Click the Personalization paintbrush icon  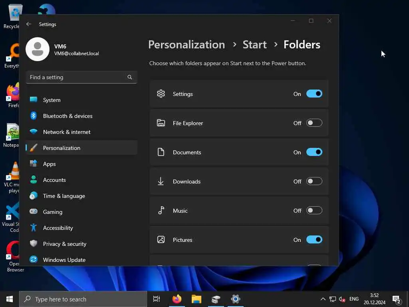click(x=34, y=148)
